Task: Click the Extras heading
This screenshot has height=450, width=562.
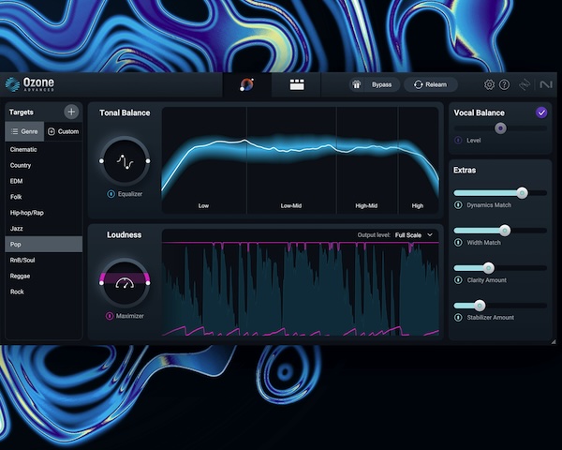Action: 465,170
